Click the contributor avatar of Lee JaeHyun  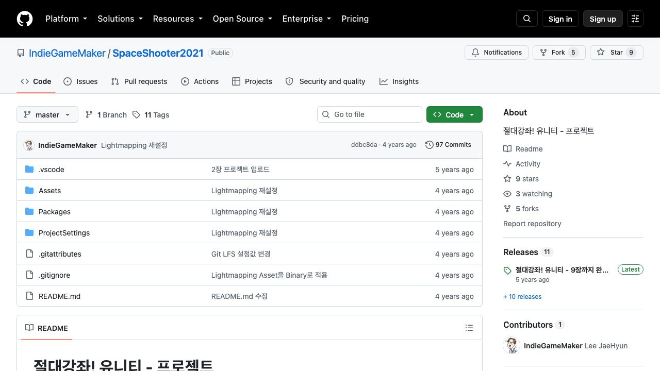[511, 345]
